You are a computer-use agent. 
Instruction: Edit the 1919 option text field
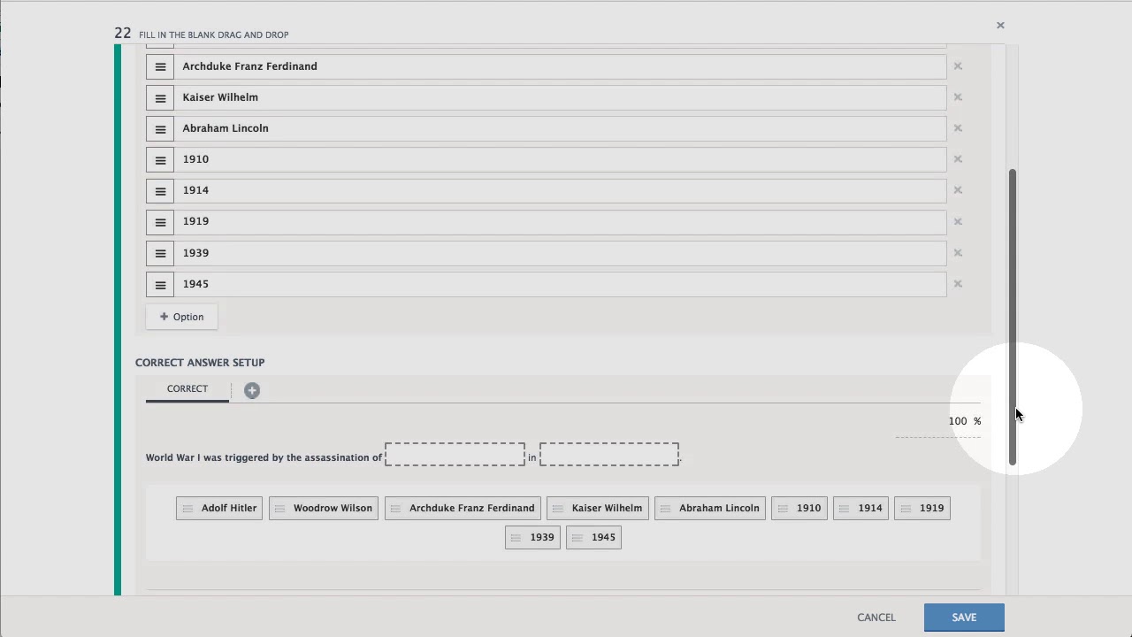[x=560, y=221]
